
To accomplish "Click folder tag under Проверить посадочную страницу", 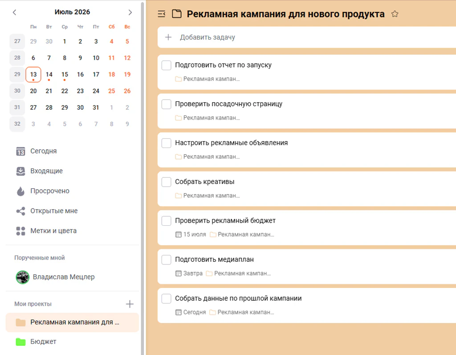I will pos(208,118).
